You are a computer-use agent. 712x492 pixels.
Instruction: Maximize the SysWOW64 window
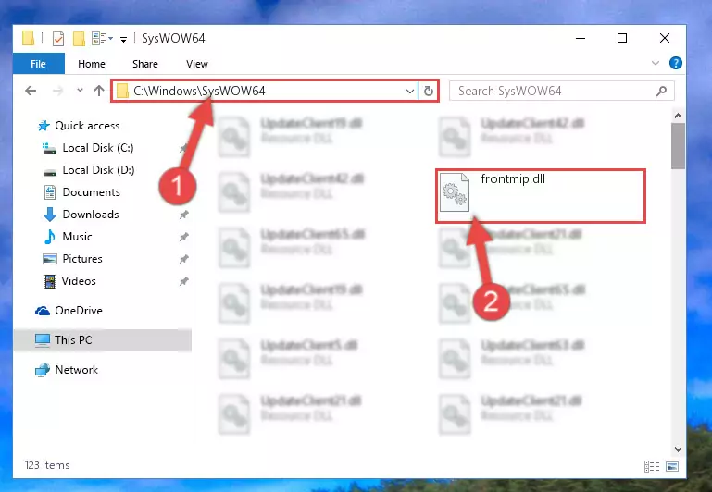[x=622, y=39]
